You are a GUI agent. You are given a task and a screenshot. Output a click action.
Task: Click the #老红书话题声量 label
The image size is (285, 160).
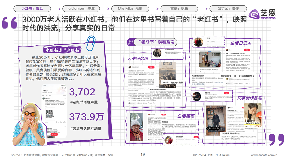click(x=84, y=102)
